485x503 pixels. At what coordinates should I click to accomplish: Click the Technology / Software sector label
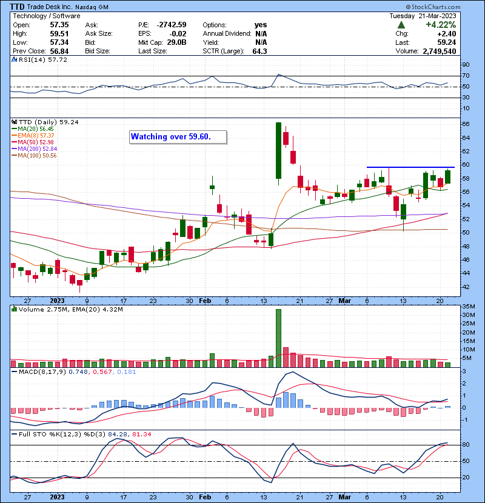coord(47,16)
